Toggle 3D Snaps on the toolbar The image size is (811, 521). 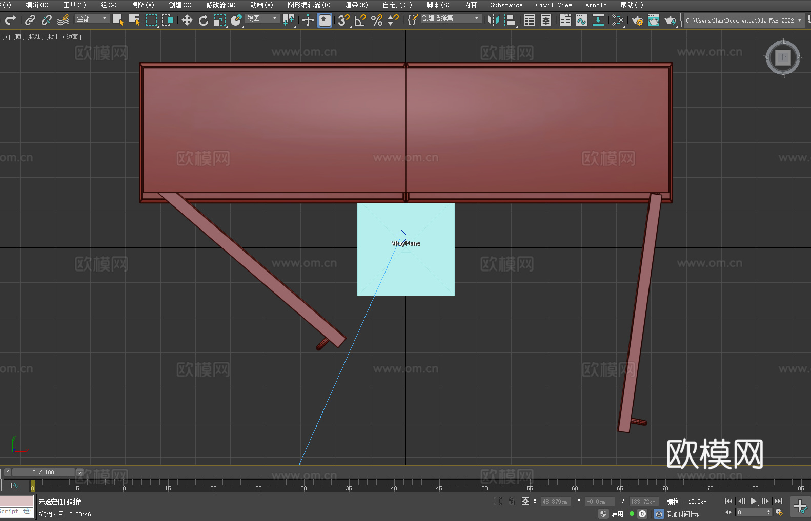344,20
